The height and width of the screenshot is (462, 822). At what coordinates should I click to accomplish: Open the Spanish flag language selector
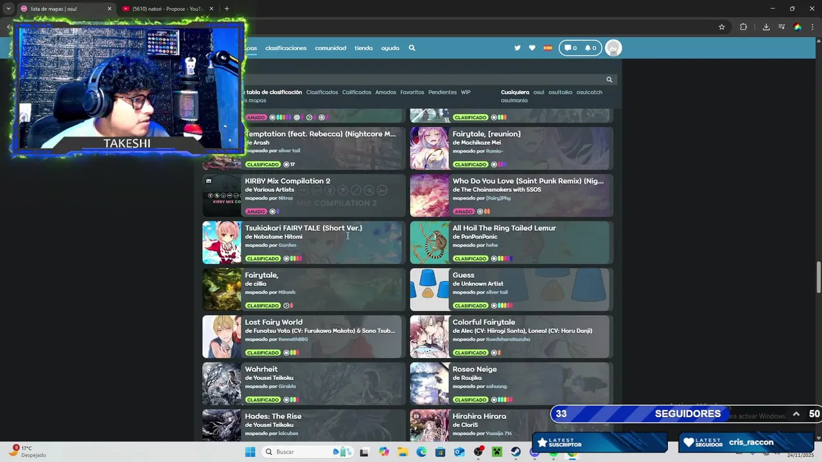point(548,48)
